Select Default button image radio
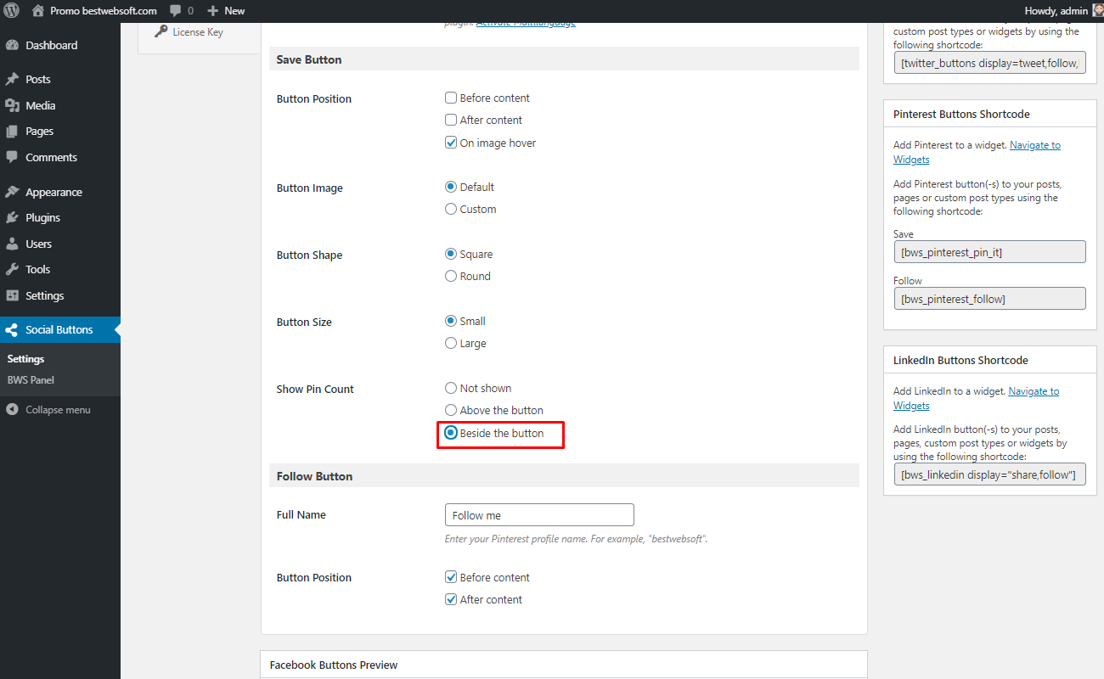 tap(451, 187)
